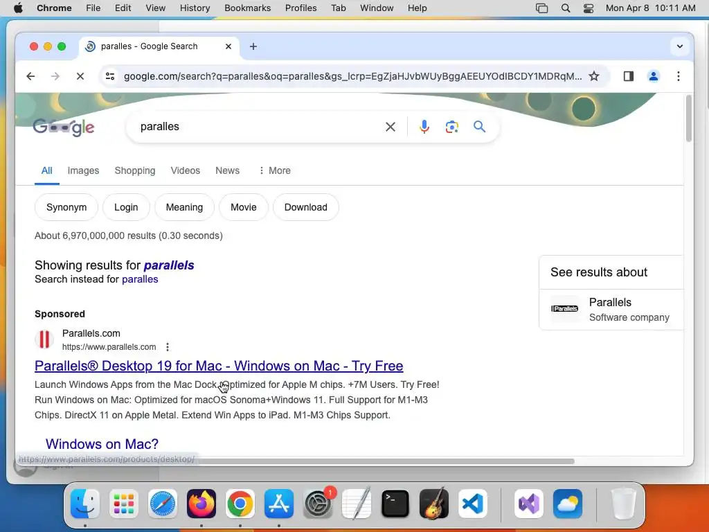Open the Chrome profile avatar
This screenshot has height=532, width=709.
point(653,76)
